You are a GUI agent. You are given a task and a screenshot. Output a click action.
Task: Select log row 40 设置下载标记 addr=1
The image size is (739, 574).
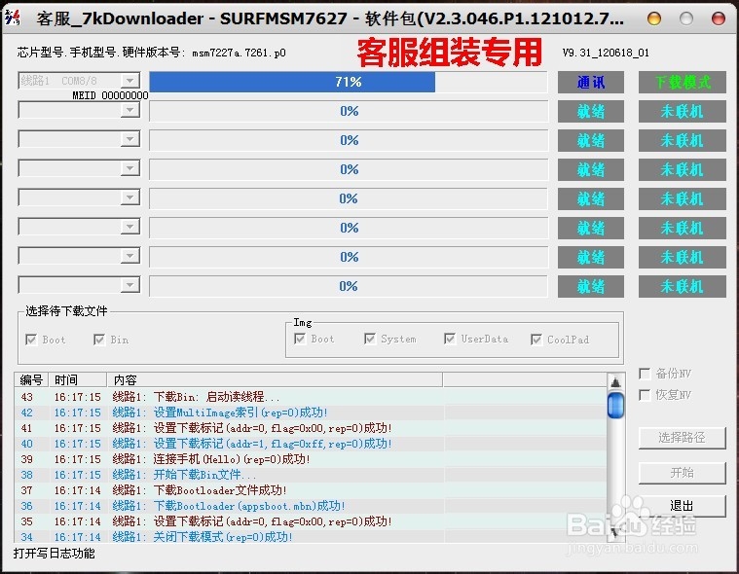tap(311, 444)
